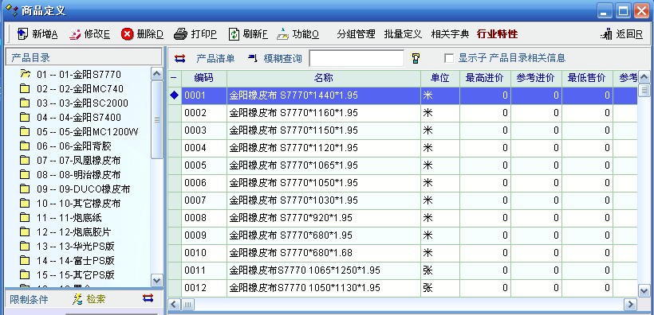Click folder icon of 03-金阳SC2000
This screenshot has width=654, height=315.
click(x=25, y=103)
